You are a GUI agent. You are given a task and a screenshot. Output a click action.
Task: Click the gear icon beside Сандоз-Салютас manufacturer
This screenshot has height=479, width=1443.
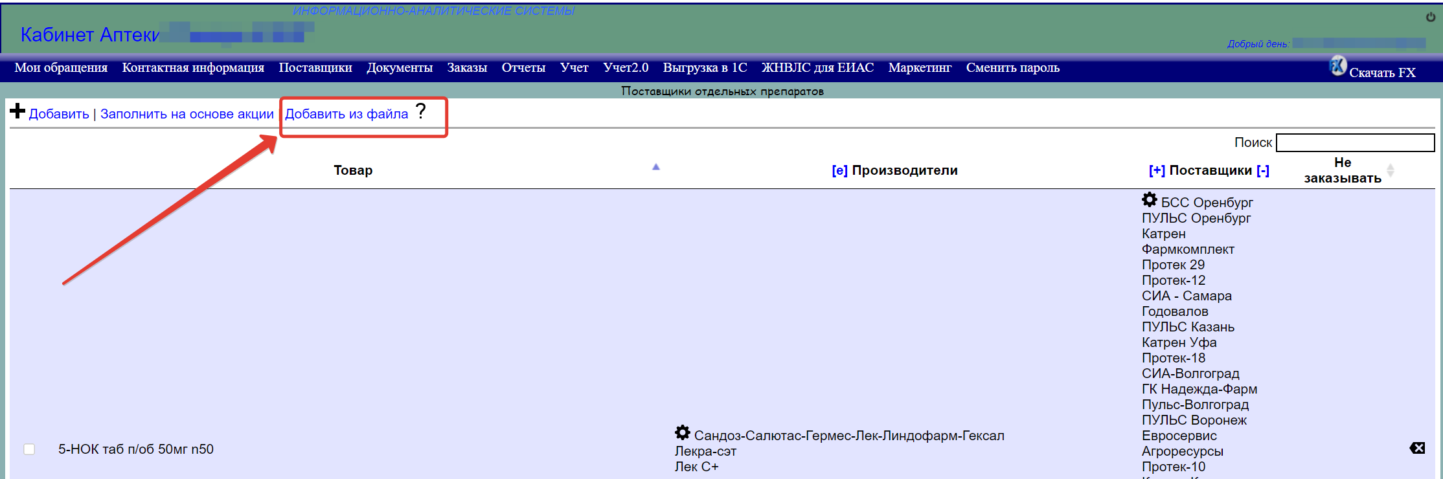click(683, 432)
